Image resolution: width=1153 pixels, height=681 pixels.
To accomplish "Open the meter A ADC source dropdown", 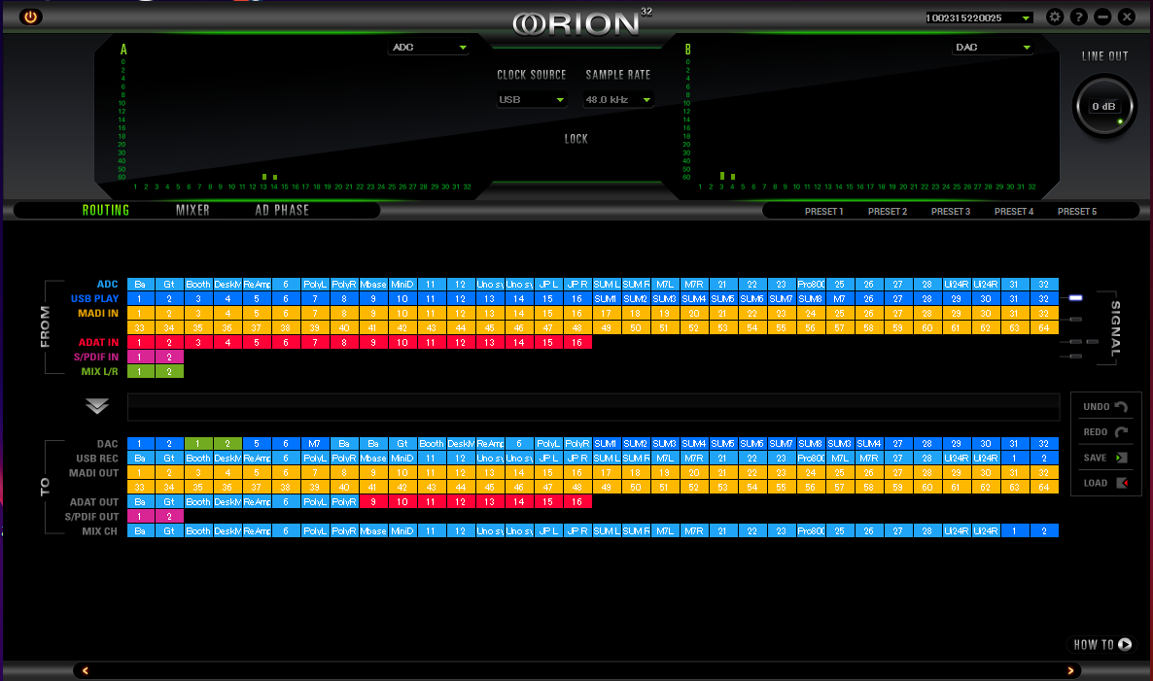I will coord(429,47).
